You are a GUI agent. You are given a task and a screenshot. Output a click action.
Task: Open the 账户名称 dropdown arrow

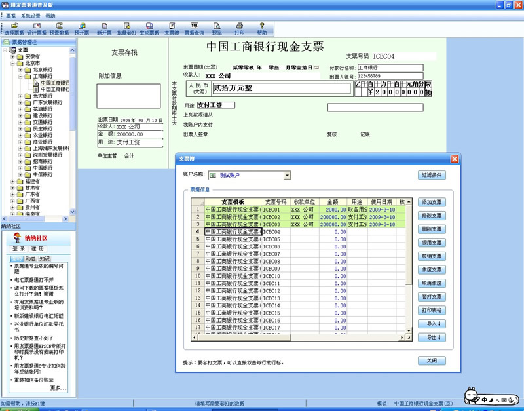[x=287, y=176]
